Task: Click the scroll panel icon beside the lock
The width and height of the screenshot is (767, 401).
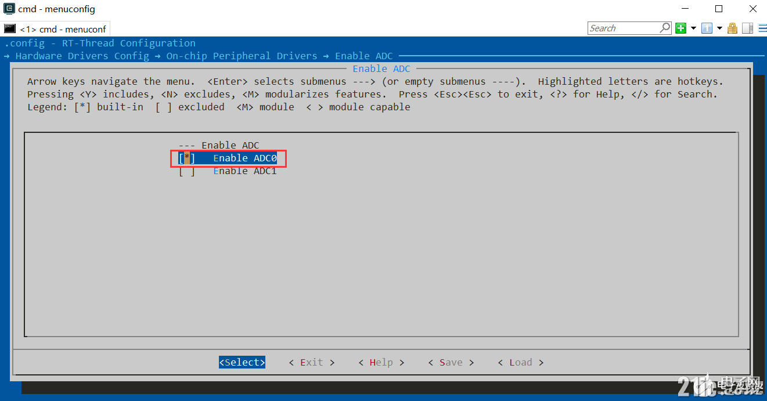Action: coord(747,28)
